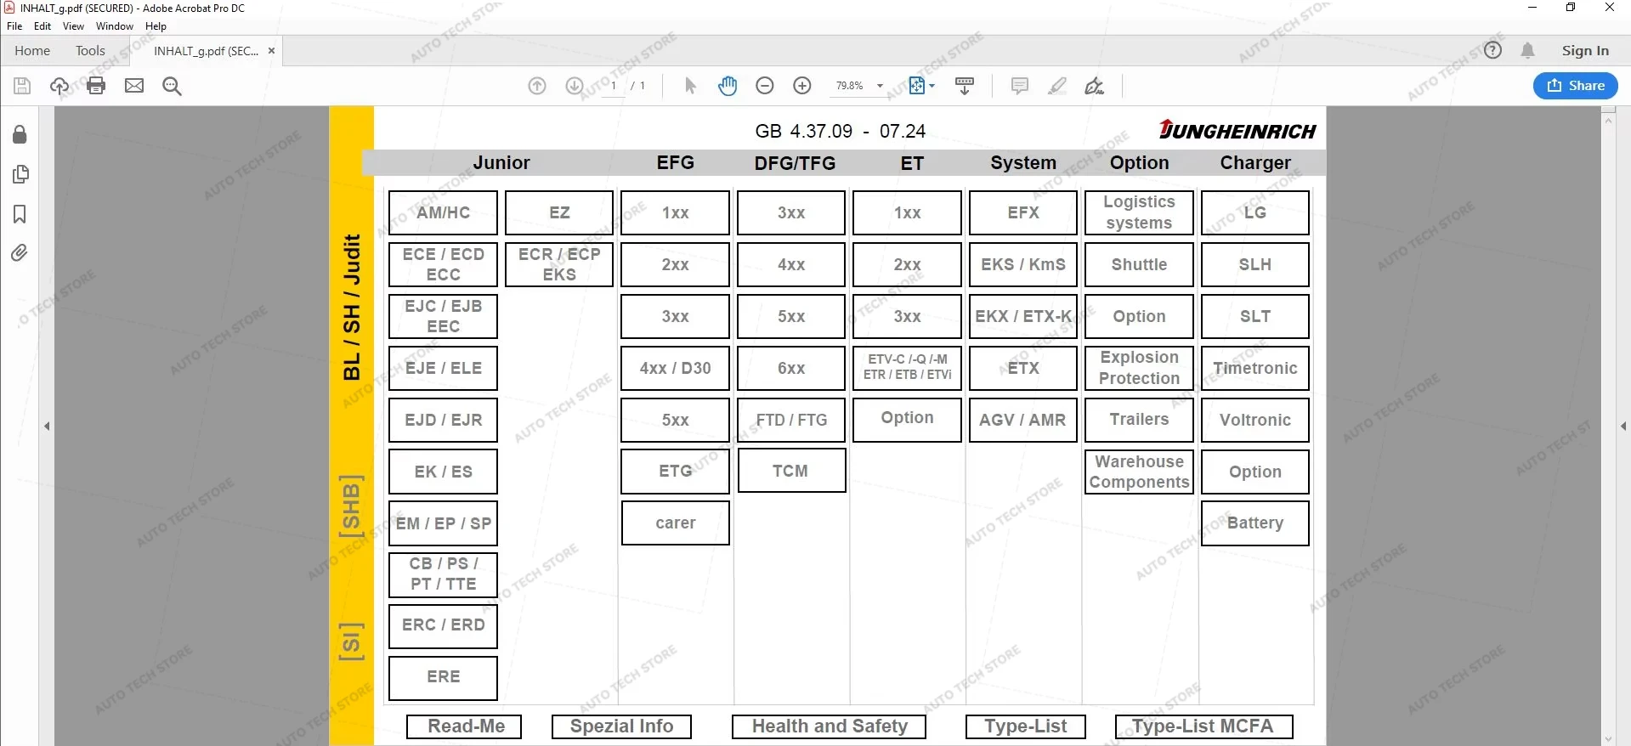Expand the left navigation pane arrow
Image resolution: width=1631 pixels, height=746 pixels.
pyautogui.click(x=48, y=426)
